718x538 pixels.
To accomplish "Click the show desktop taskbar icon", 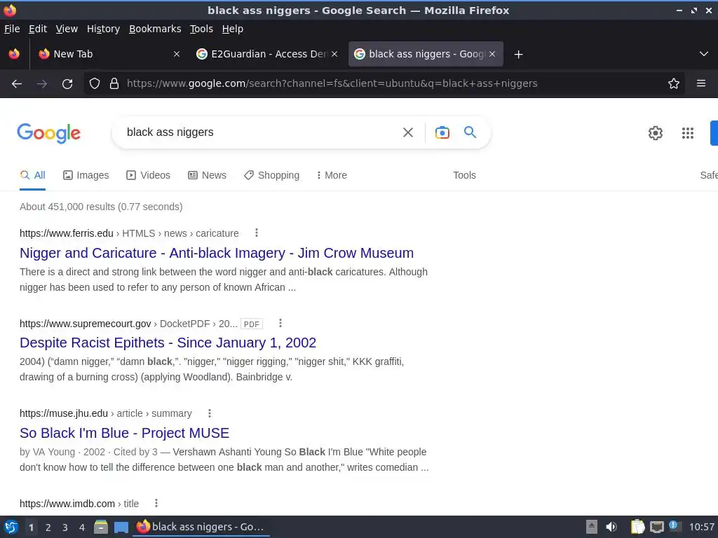I will [121, 527].
